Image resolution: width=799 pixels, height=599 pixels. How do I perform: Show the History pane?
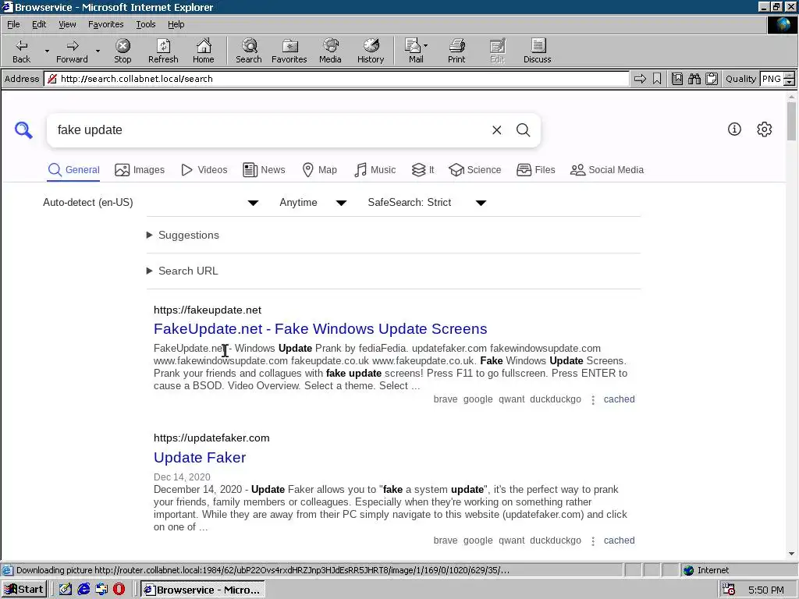pos(371,51)
